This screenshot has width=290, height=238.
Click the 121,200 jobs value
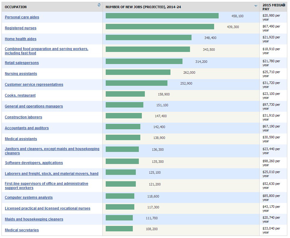(x=154, y=184)
